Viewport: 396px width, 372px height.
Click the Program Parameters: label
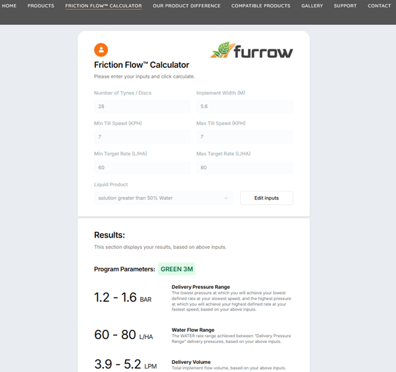pyautogui.click(x=124, y=269)
